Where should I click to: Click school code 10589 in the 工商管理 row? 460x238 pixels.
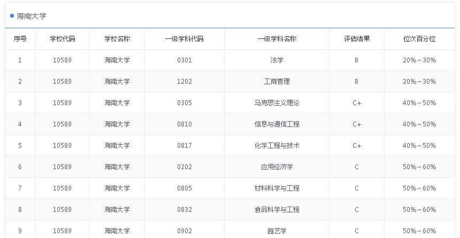point(62,82)
